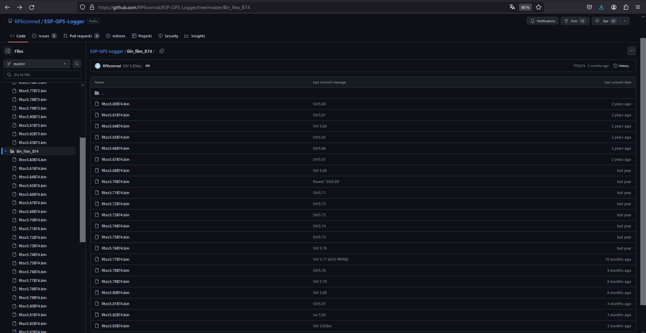
Task: Copy the Bin_files_B74 path icon
Action: (162, 51)
